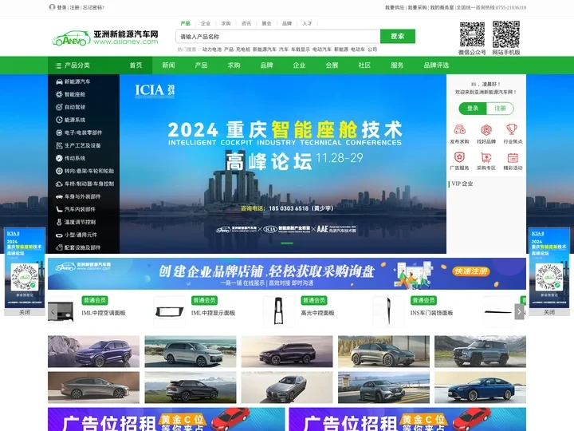
Task: Close the left floating ad with 关闭
Action: click(25, 312)
